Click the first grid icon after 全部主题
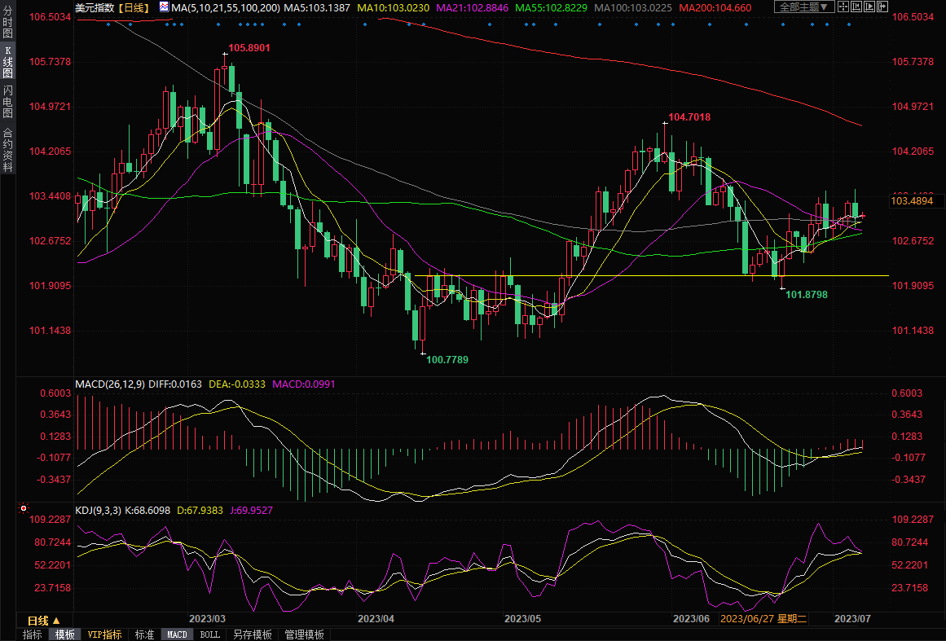 (843, 7)
